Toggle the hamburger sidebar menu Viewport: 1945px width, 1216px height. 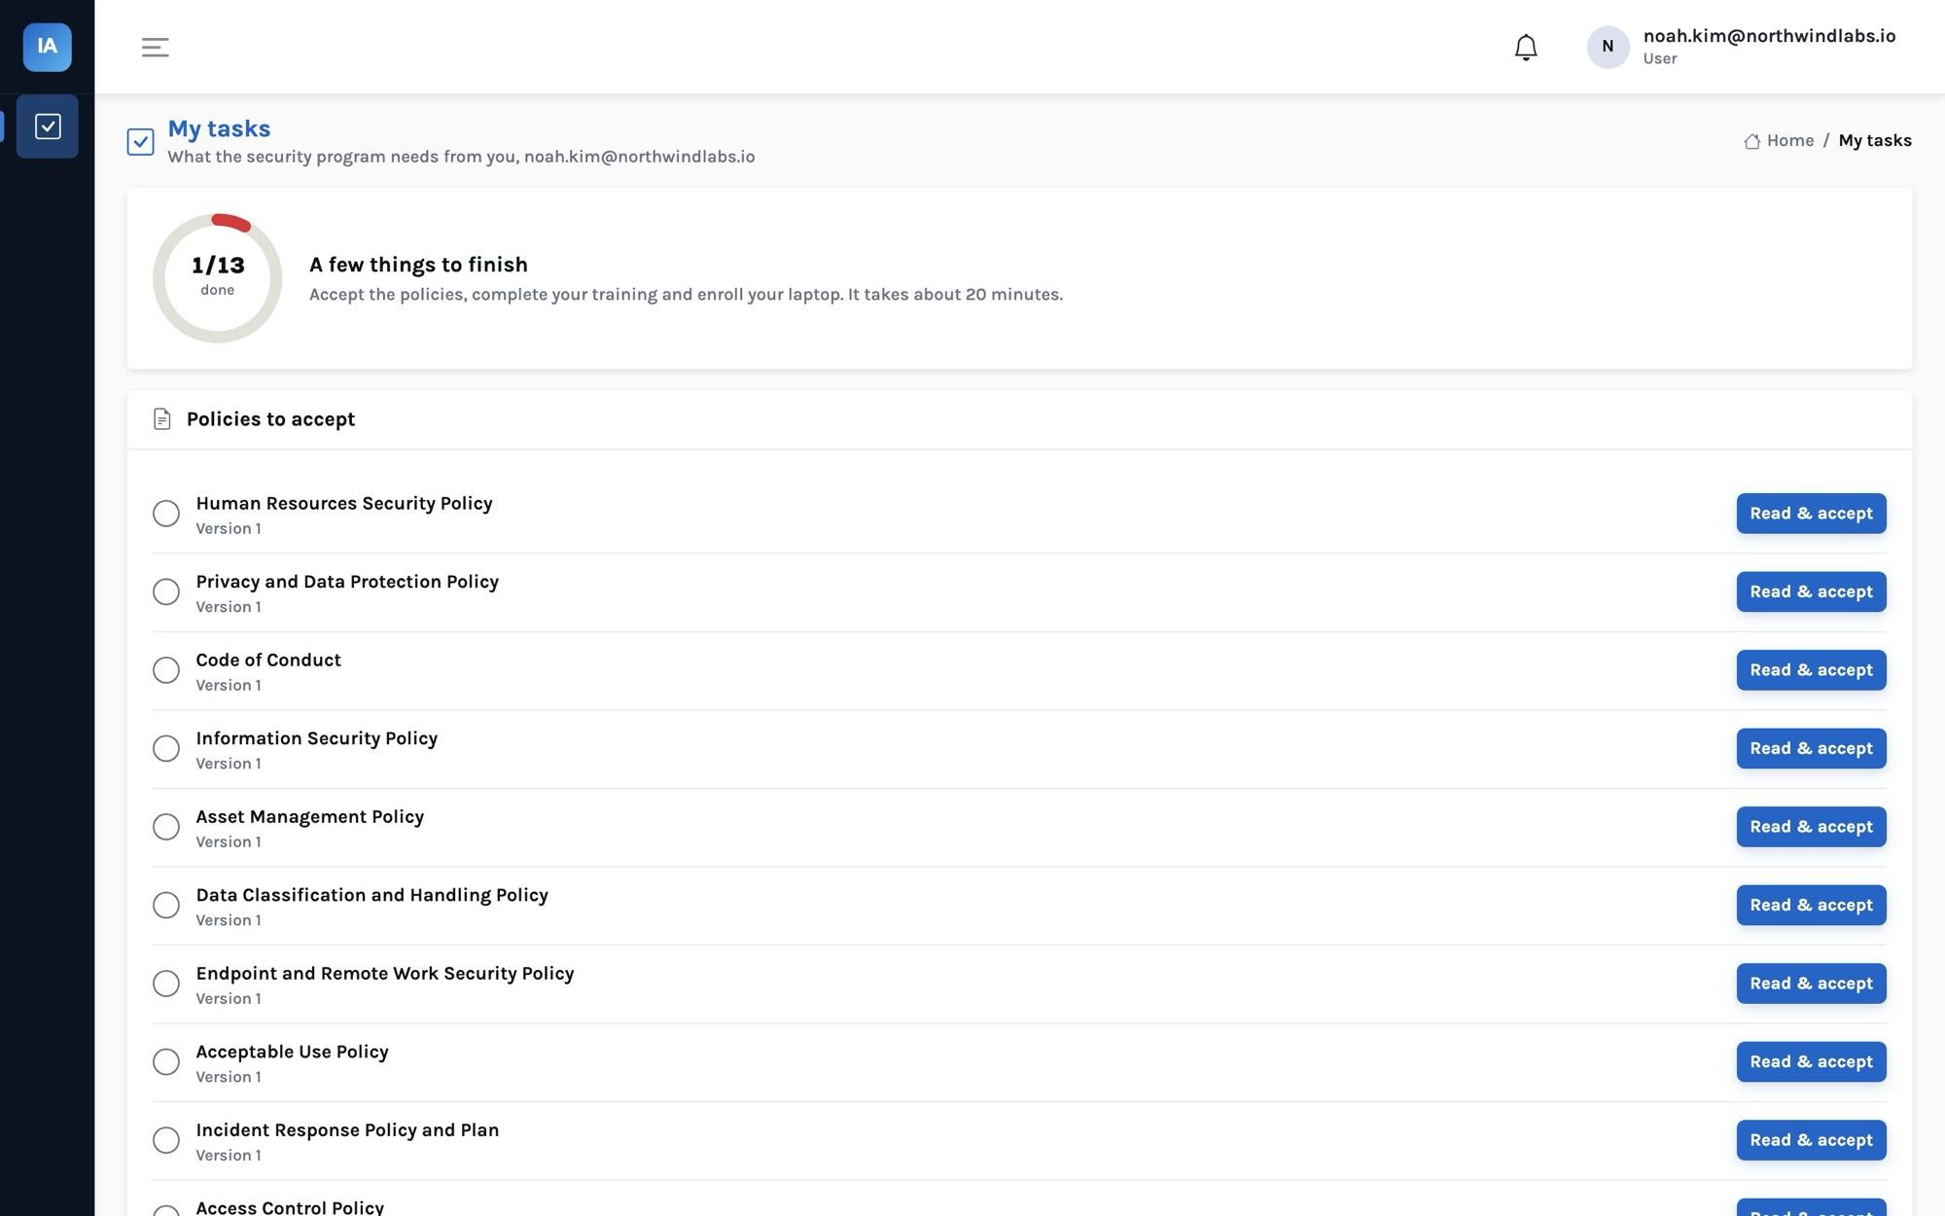(155, 47)
